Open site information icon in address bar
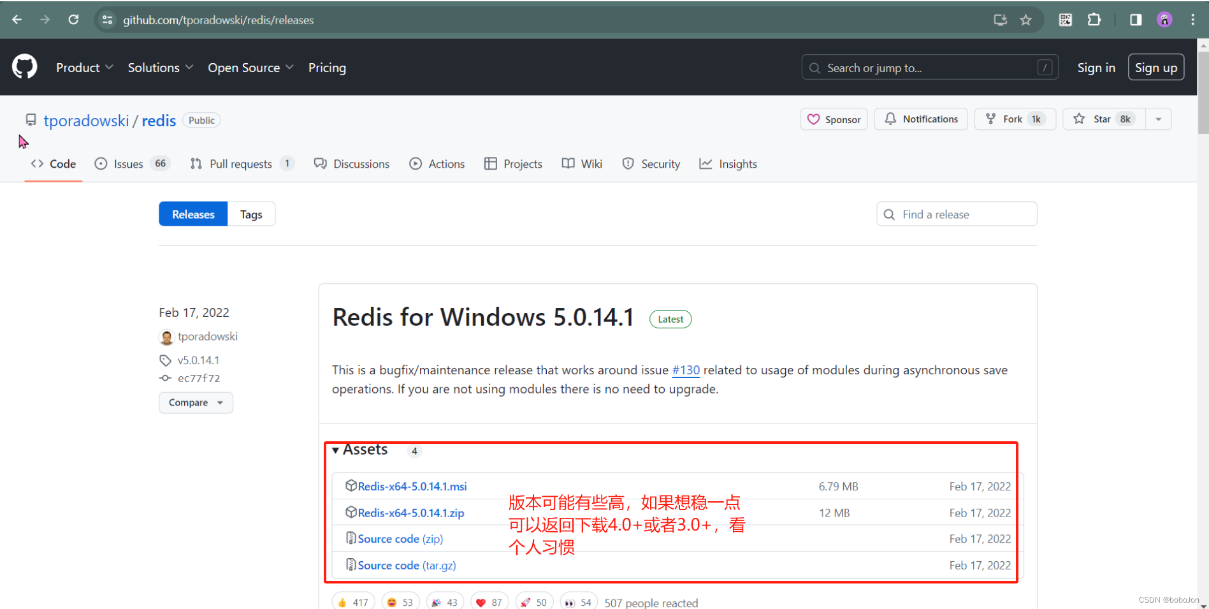The image size is (1209, 609). [x=108, y=20]
